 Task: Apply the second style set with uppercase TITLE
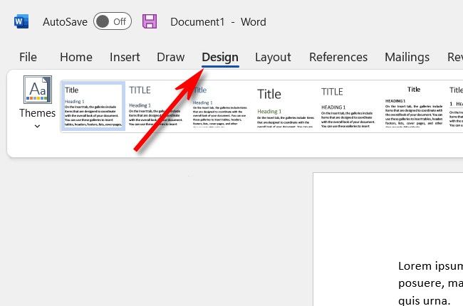click(156, 106)
